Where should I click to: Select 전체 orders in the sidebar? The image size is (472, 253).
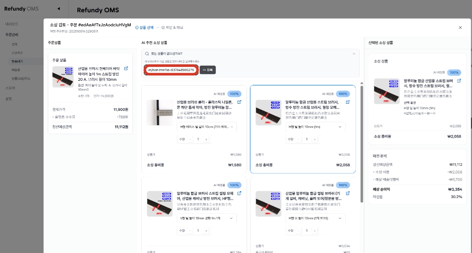(14, 44)
